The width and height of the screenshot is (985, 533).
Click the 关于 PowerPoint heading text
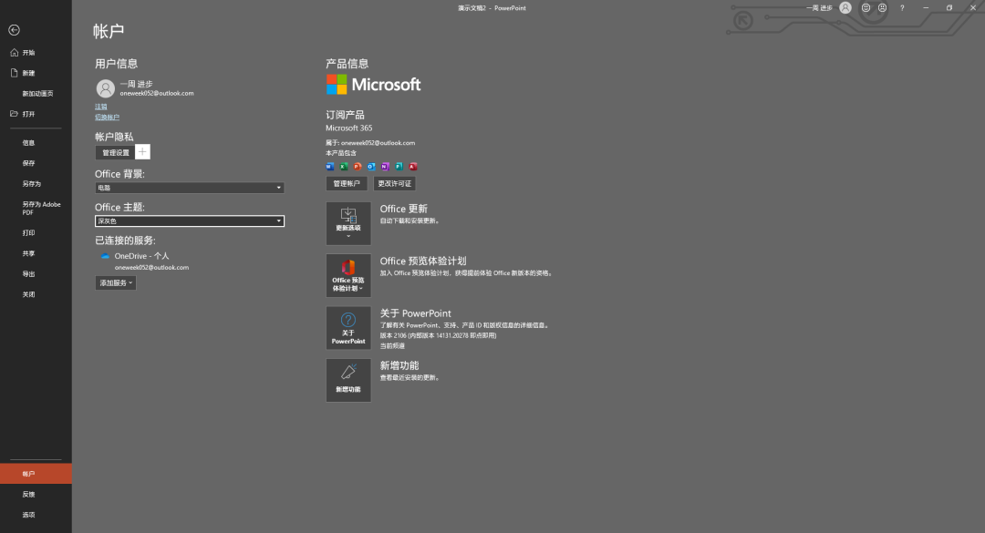(415, 313)
